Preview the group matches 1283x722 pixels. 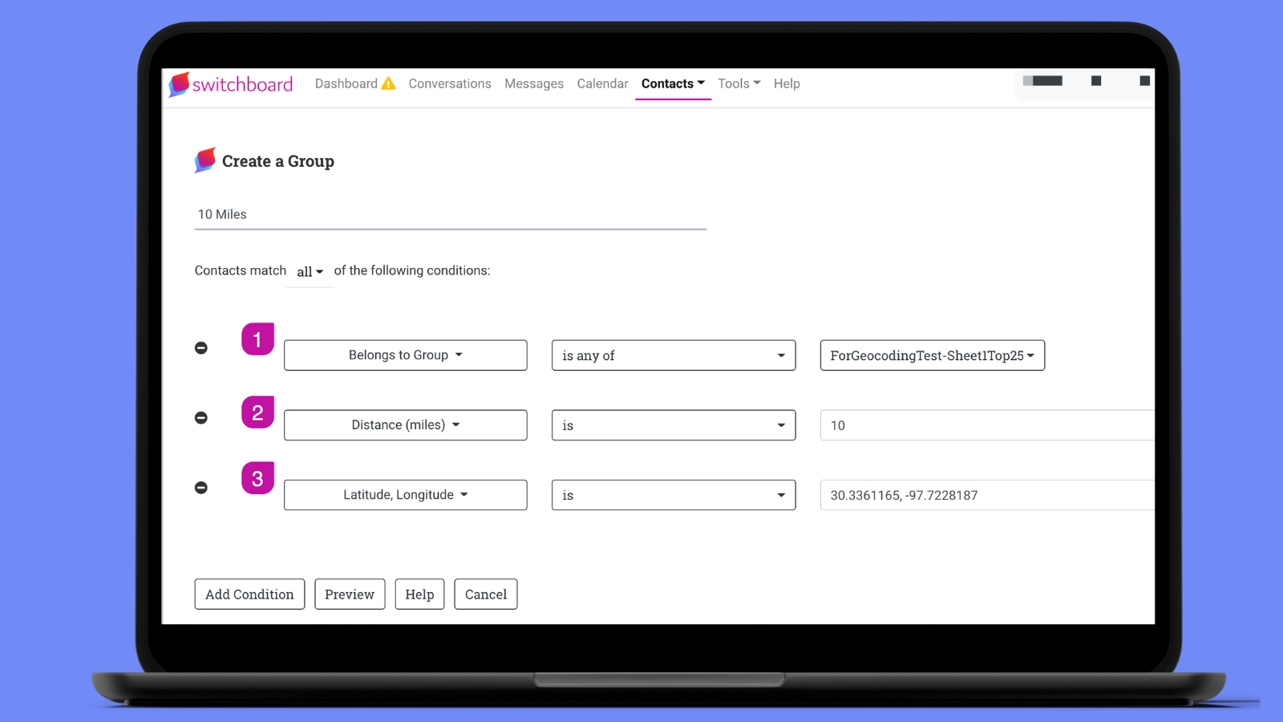click(x=350, y=594)
